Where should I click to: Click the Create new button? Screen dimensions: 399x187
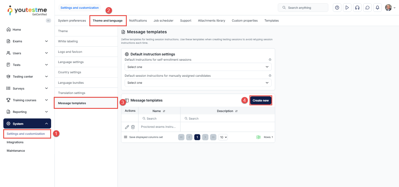coord(261,100)
